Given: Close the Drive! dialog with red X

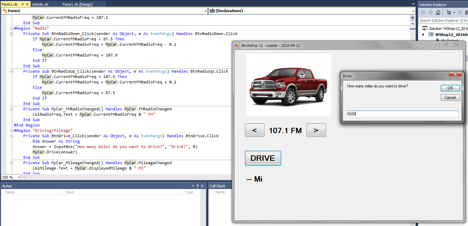Looking at the screenshot, I should click(x=455, y=74).
